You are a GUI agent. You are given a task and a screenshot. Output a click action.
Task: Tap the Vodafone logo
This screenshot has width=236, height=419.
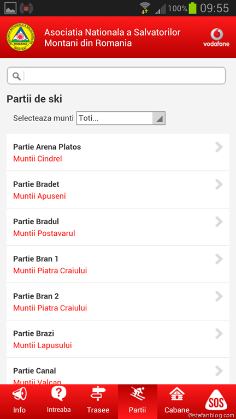(216, 38)
